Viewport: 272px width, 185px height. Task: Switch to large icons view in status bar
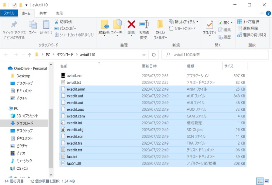click(267, 181)
